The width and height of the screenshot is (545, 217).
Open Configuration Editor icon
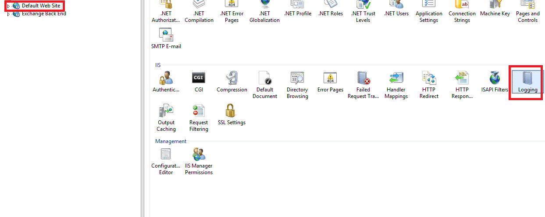166,161
